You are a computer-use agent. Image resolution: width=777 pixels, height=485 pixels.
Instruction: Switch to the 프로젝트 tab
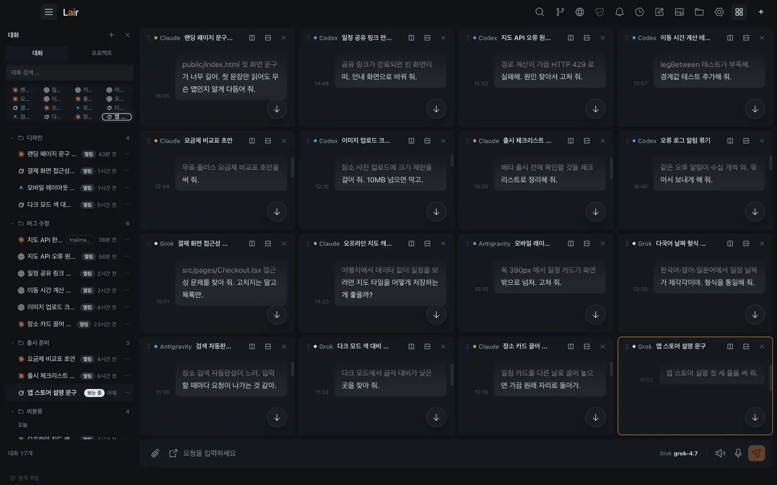pyautogui.click(x=101, y=53)
